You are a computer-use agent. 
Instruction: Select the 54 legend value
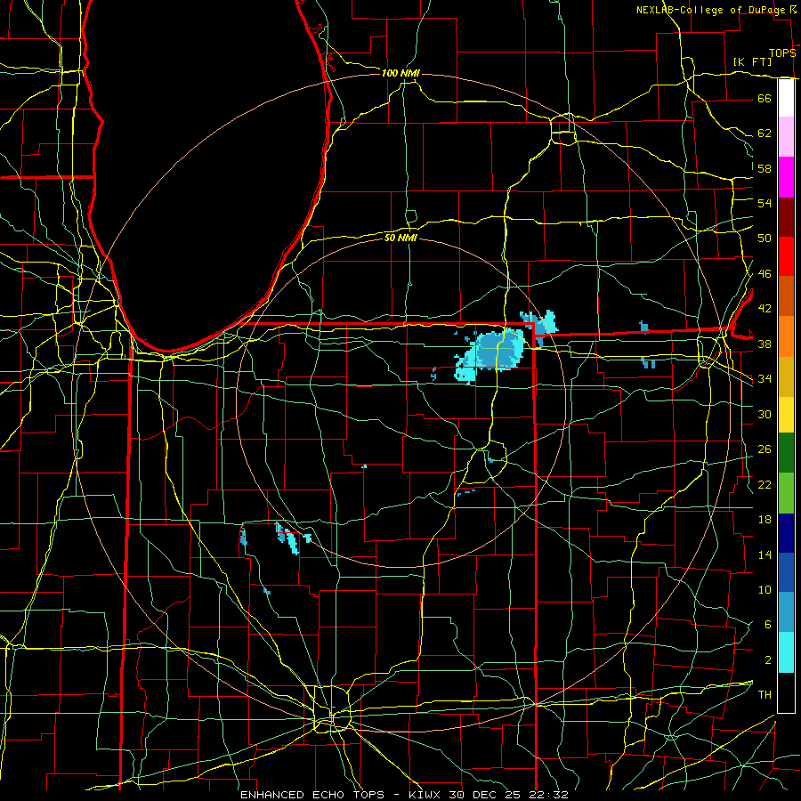tap(765, 203)
